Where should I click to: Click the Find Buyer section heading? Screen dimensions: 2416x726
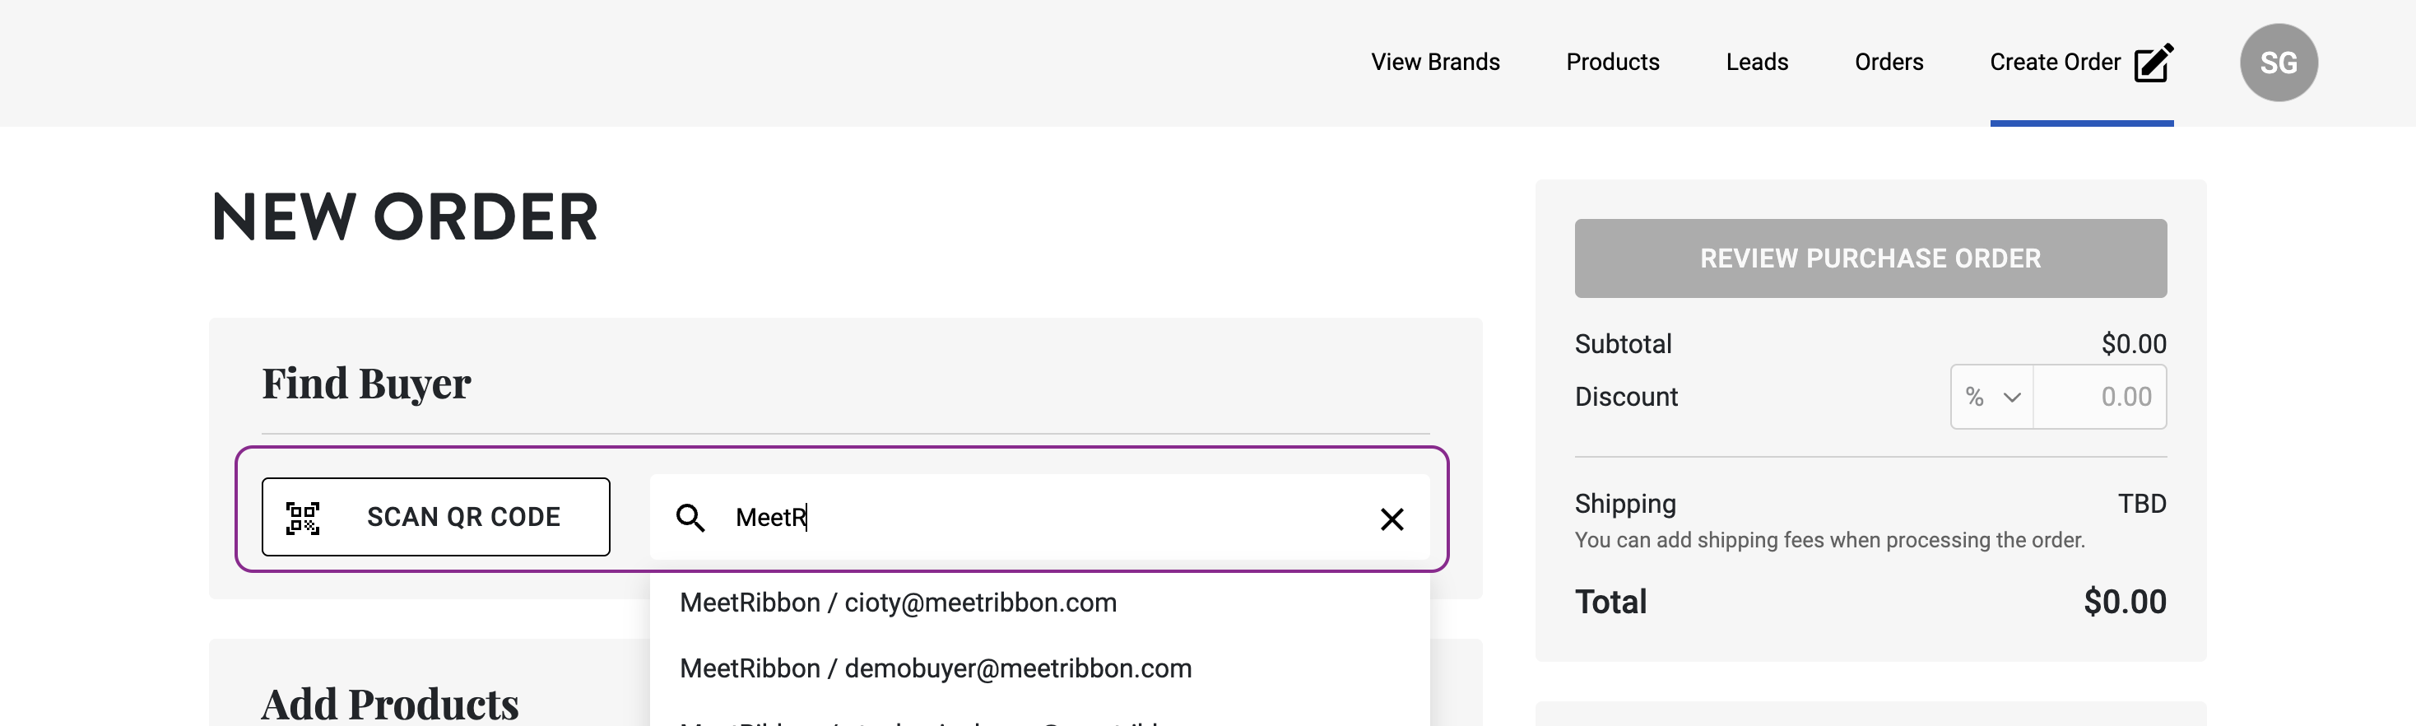[x=366, y=384]
